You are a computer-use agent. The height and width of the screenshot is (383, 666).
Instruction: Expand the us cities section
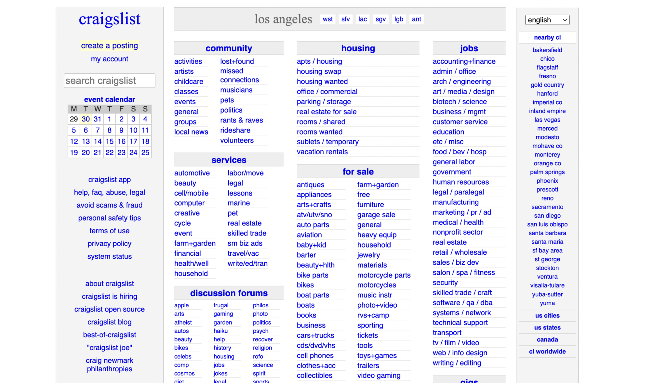(547, 315)
